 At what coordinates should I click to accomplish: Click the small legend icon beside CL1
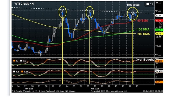(146, 4)
